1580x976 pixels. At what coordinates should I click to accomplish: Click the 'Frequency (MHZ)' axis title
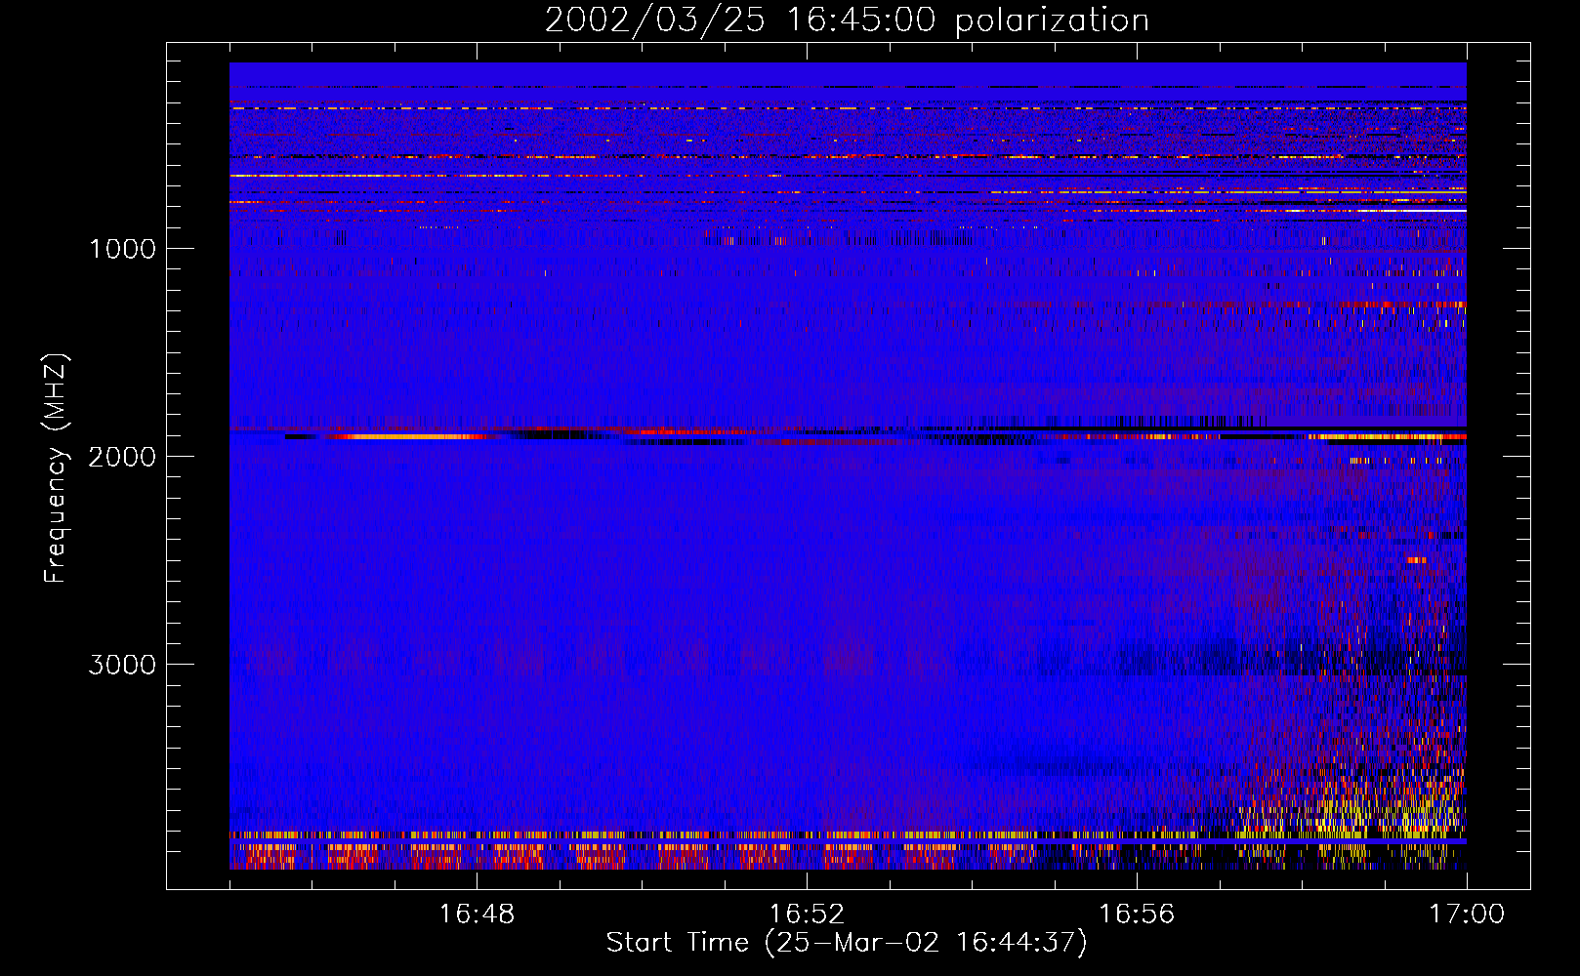click(57, 468)
